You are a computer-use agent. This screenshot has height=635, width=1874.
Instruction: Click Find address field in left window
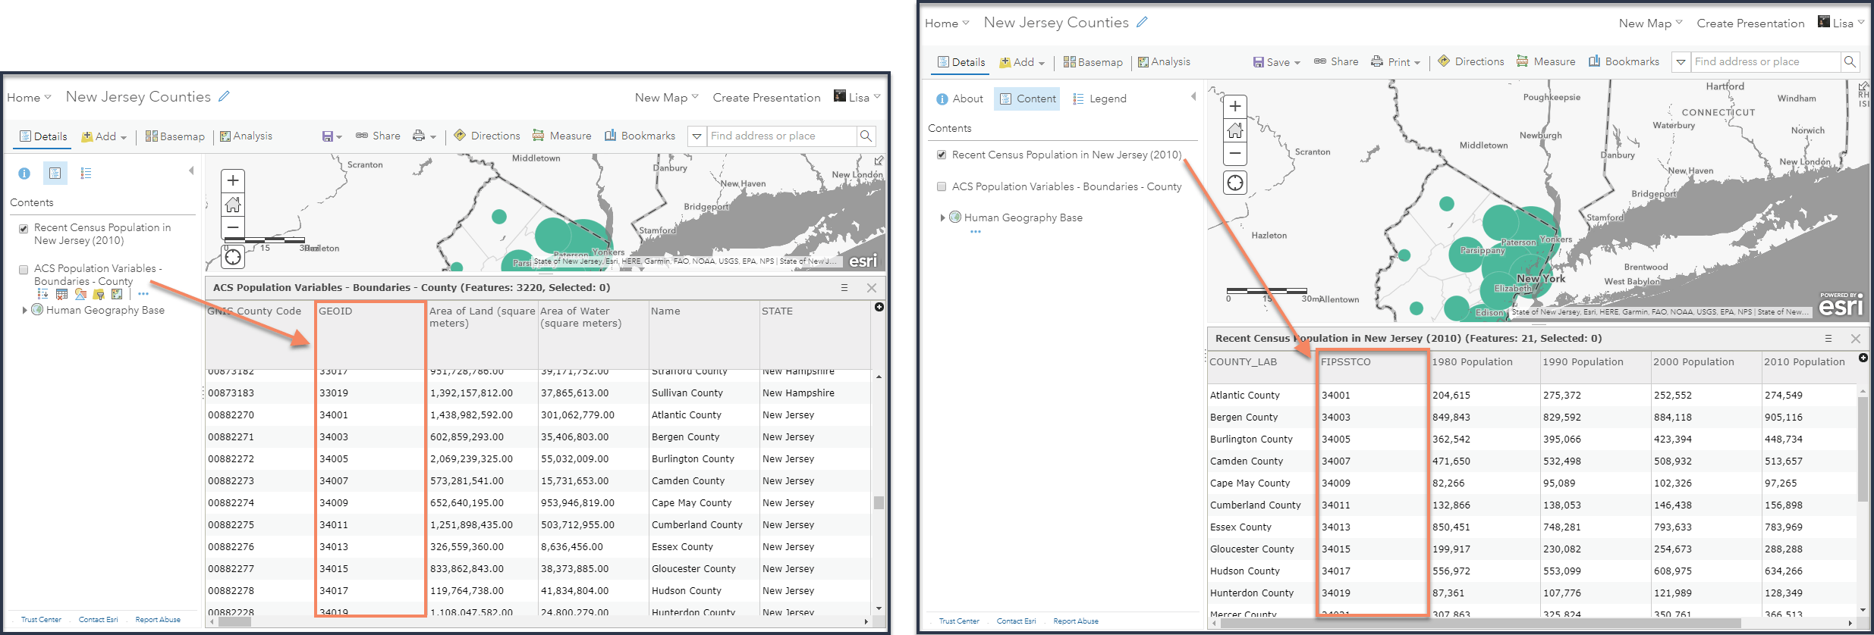(781, 136)
